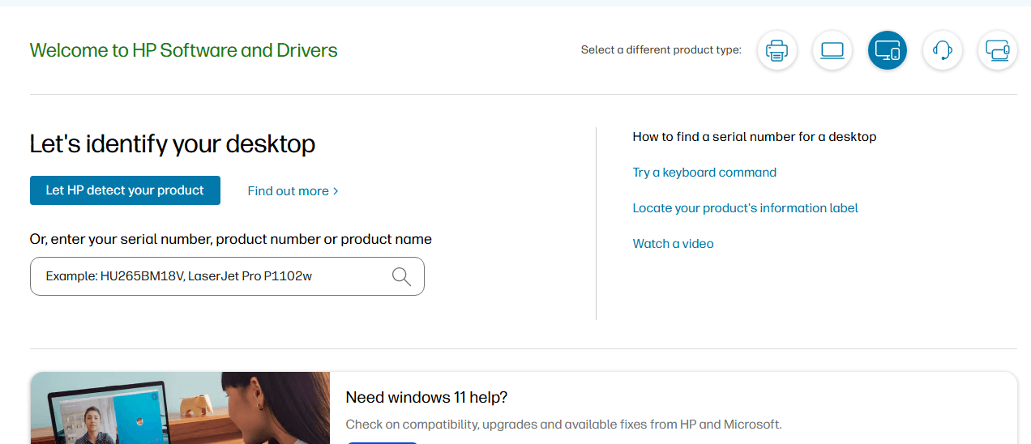Click the Check on compatibility description text
1031x444 pixels.
point(563,425)
